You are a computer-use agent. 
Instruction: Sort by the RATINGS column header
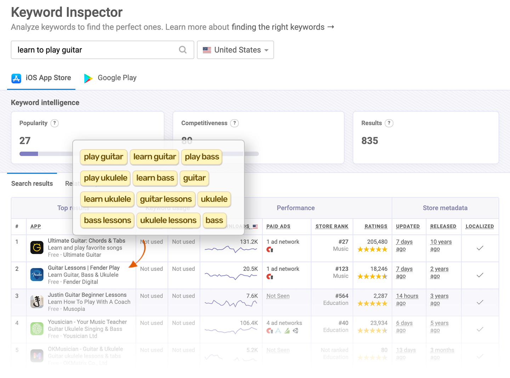pos(376,226)
